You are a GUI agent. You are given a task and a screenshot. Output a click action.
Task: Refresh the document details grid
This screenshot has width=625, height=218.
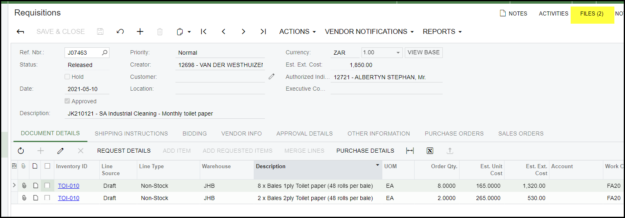[x=21, y=151]
